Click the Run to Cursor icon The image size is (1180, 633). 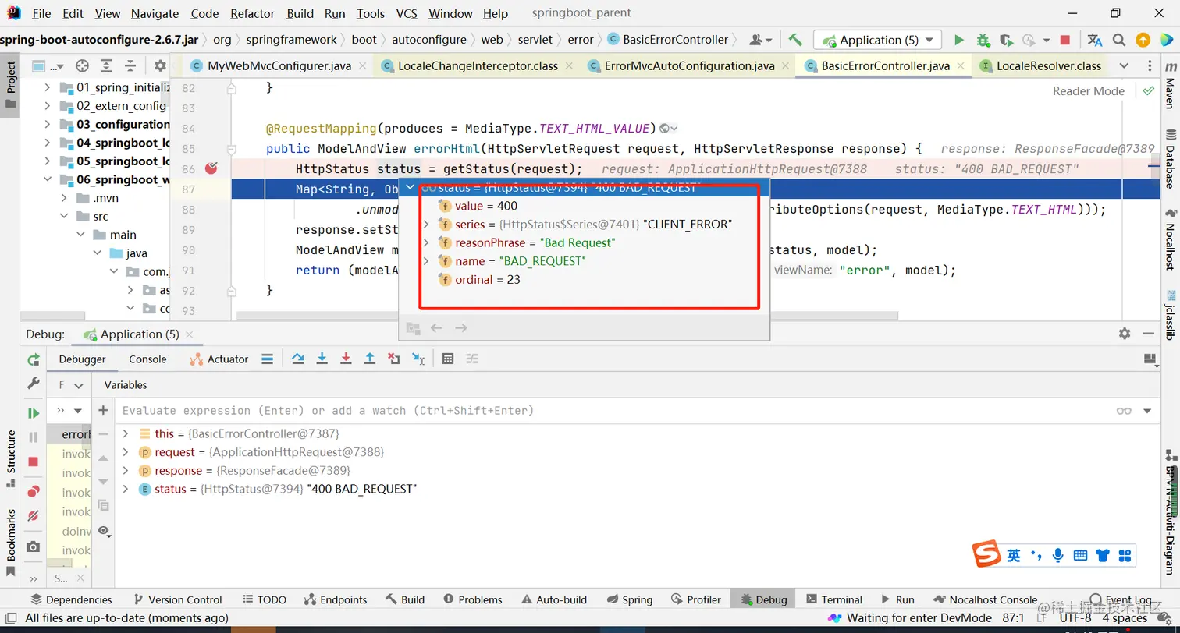pyautogui.click(x=418, y=359)
